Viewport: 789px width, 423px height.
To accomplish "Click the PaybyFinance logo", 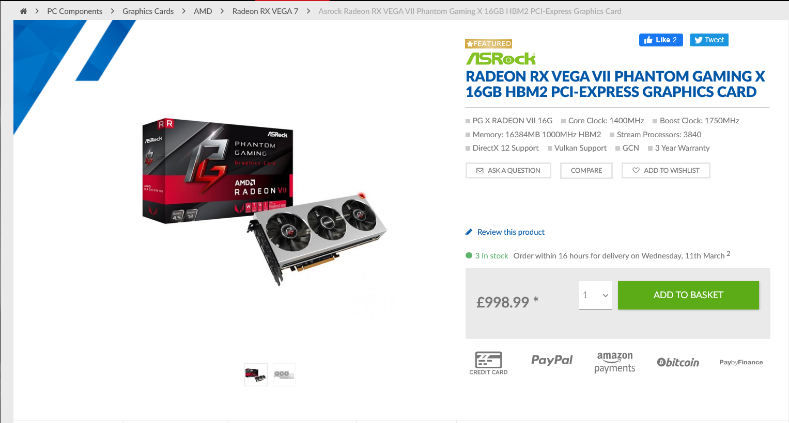I will point(741,362).
